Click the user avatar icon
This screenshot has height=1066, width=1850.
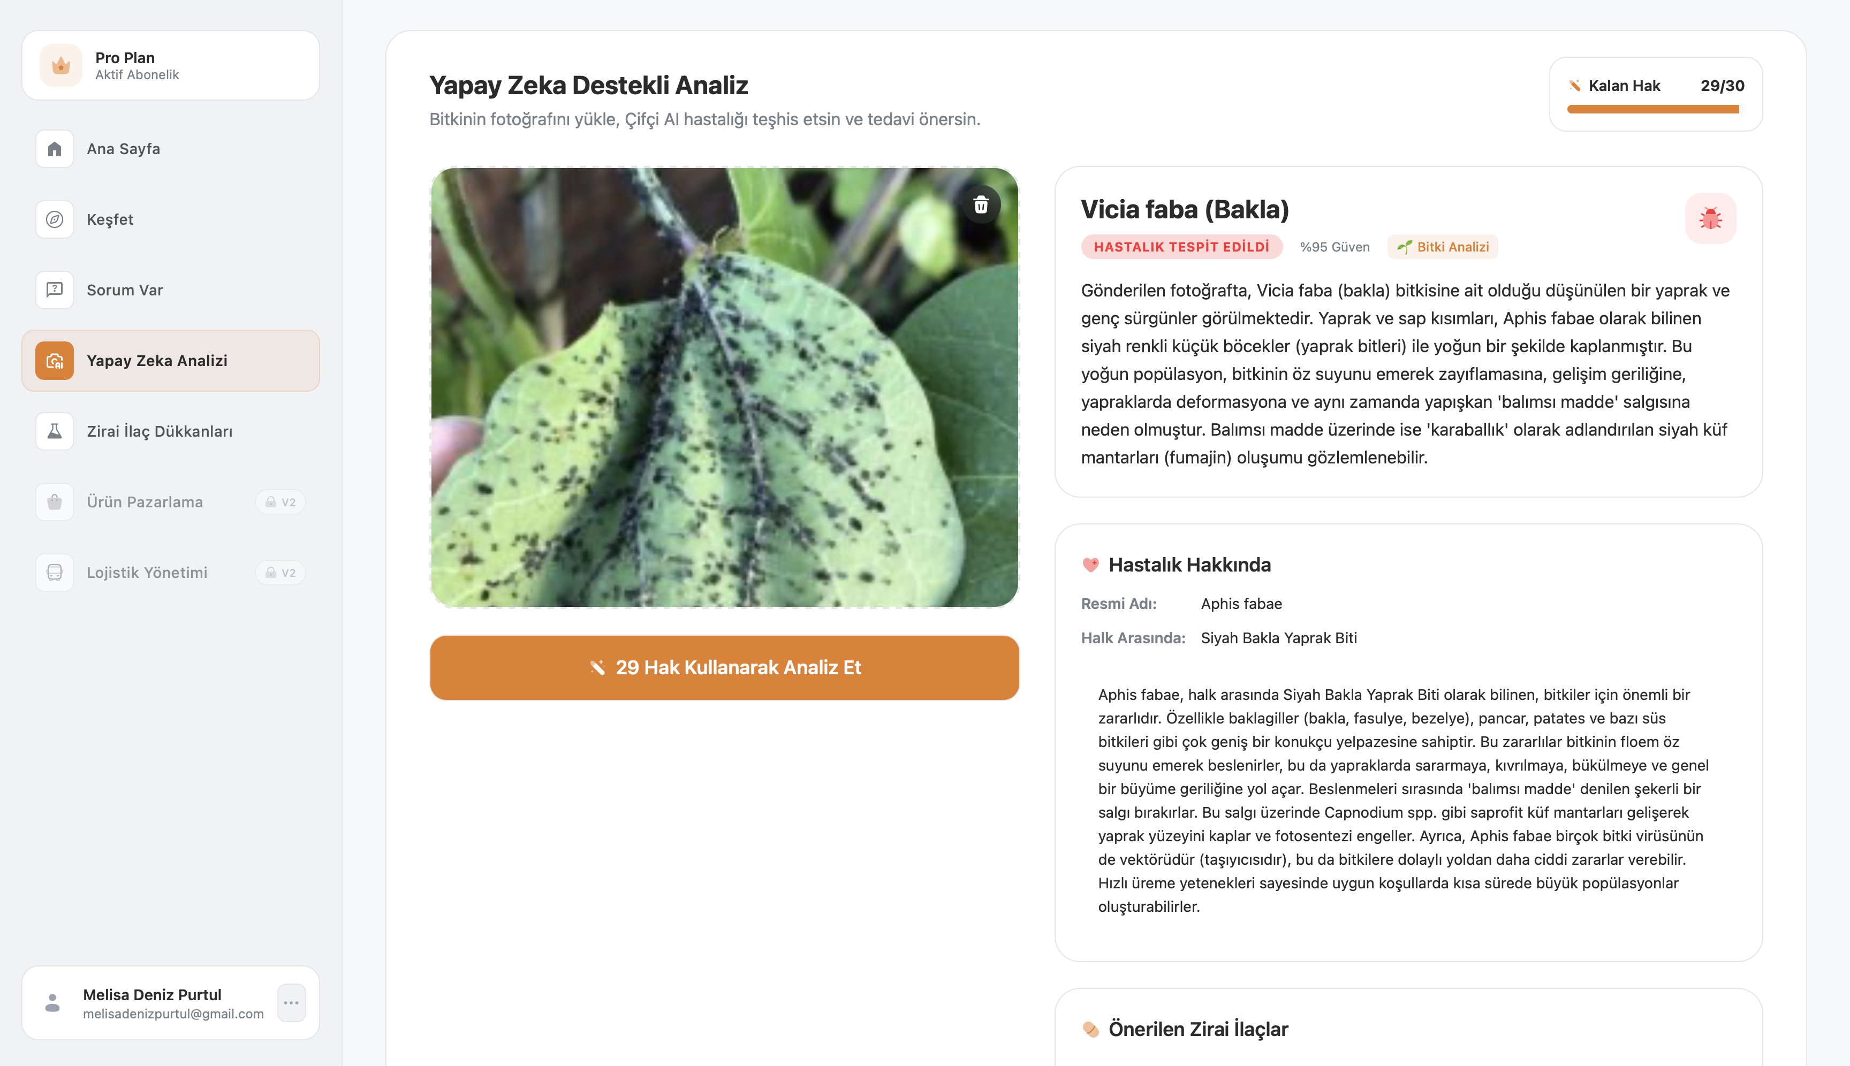tap(52, 1002)
